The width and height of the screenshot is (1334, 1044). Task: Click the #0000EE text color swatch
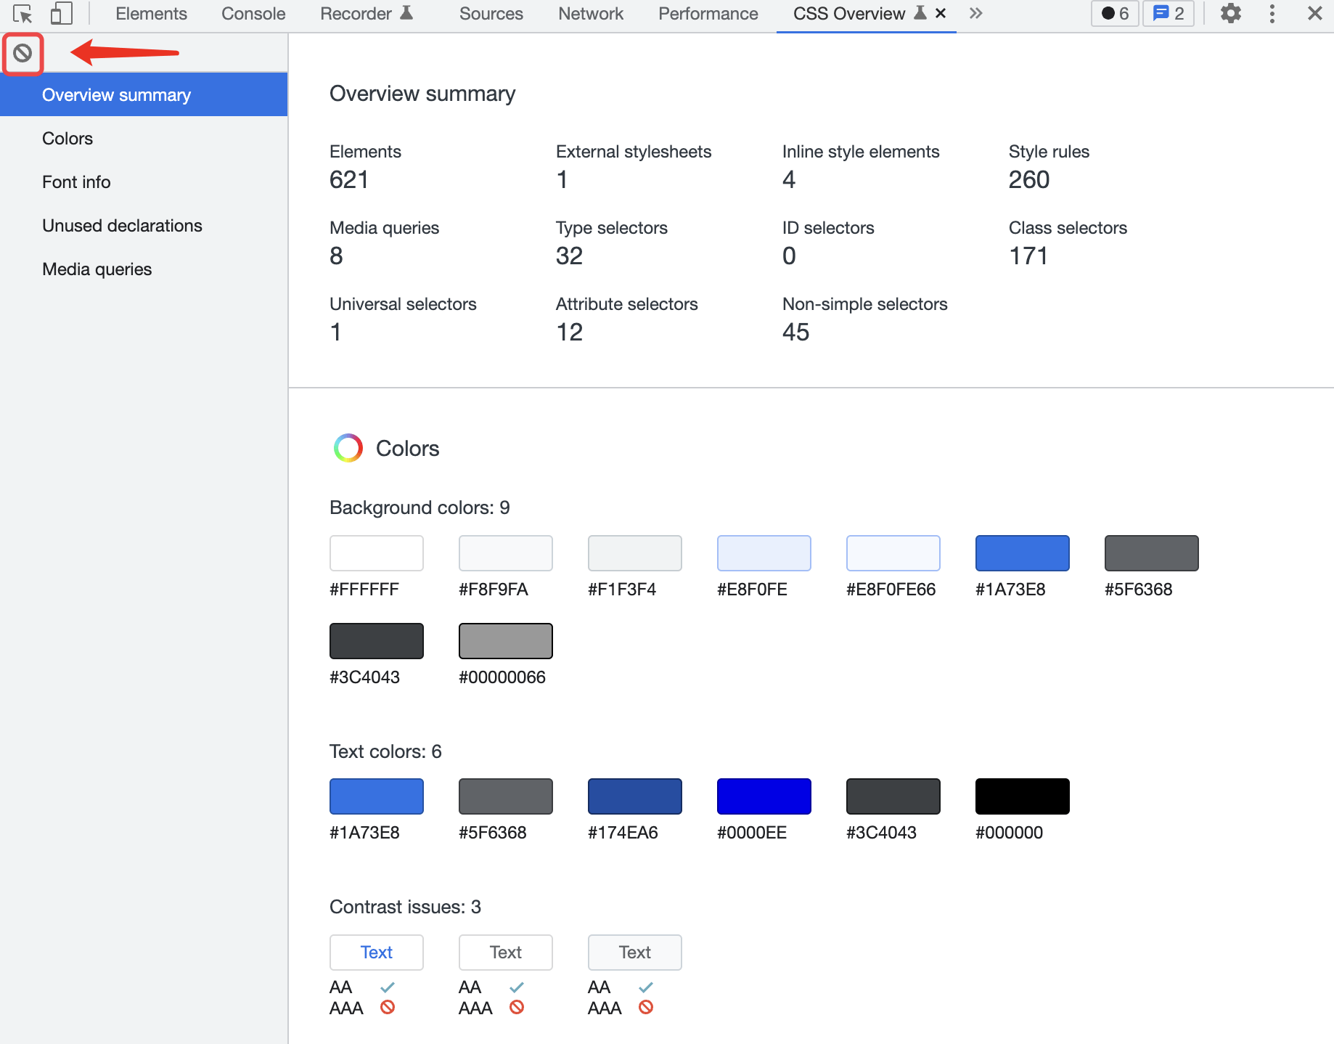coord(764,796)
